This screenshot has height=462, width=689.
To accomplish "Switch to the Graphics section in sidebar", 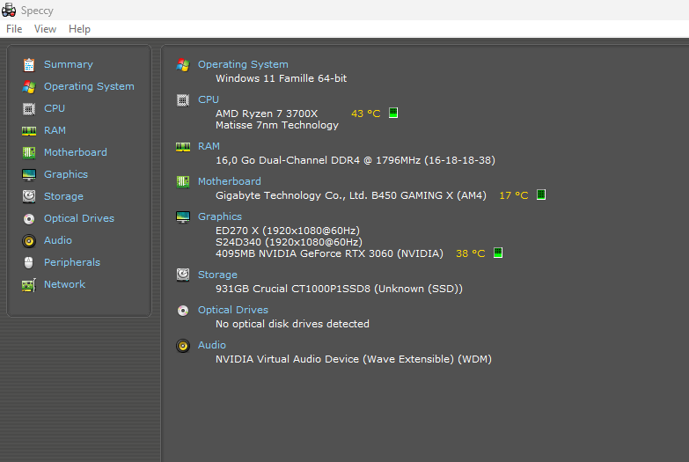I will (x=66, y=174).
